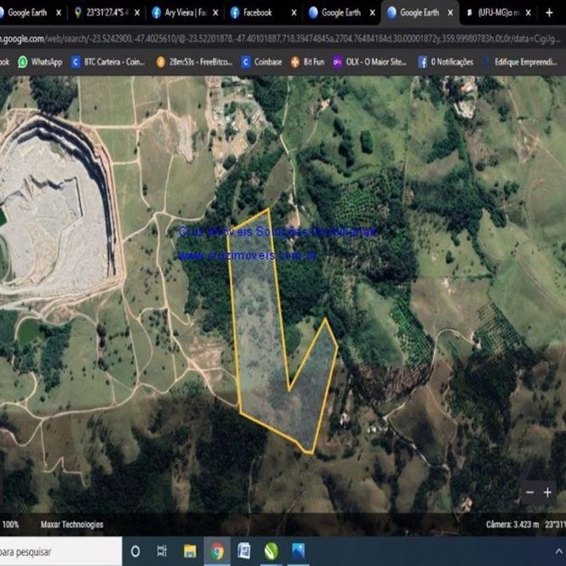
Task: Zoom out the map with minus button
Action: click(529, 492)
